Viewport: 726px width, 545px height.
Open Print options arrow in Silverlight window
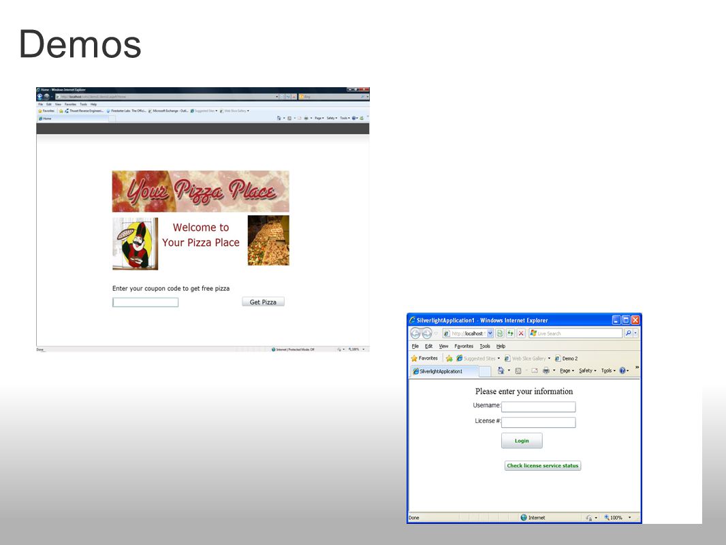click(554, 371)
